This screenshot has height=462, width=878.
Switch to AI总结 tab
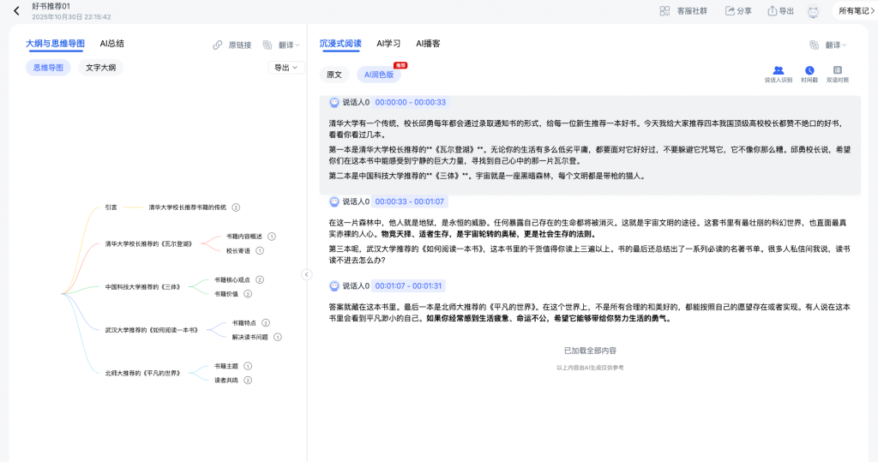(112, 44)
